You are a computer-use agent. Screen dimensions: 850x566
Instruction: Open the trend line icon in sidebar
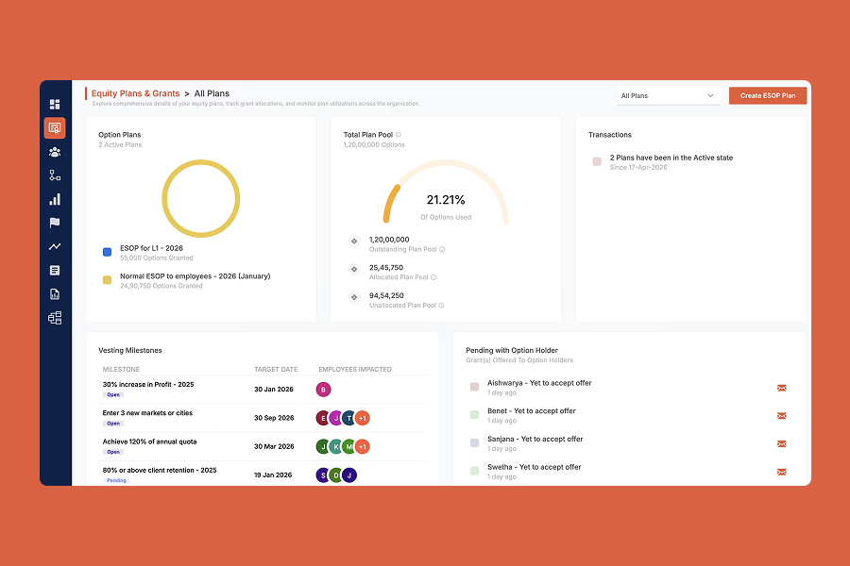55,246
